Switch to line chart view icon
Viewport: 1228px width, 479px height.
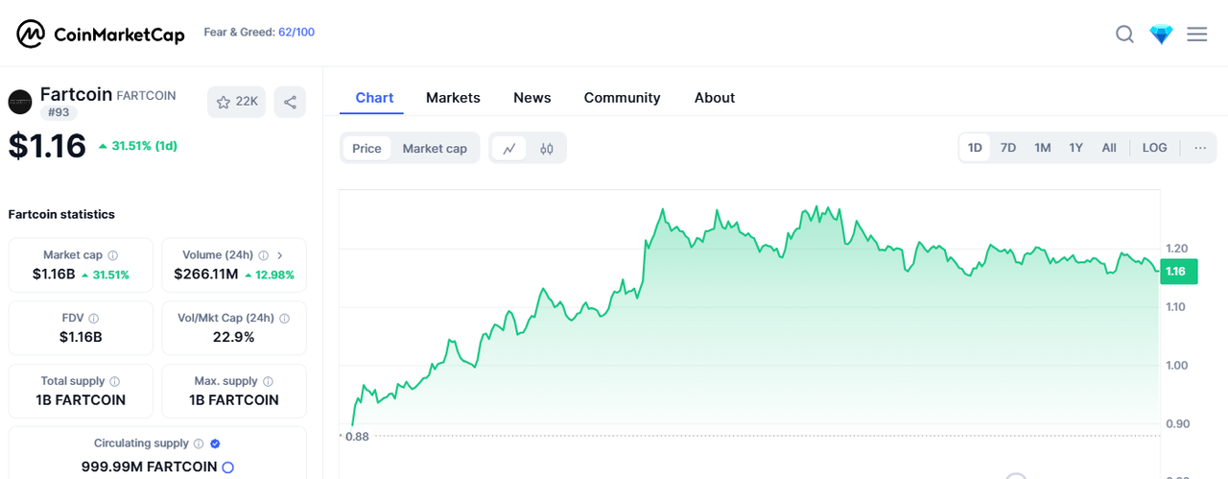tap(509, 148)
